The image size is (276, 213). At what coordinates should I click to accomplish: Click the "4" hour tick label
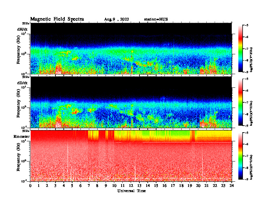64,186
